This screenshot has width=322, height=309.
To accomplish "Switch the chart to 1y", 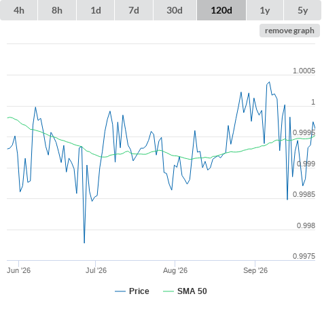I will coord(265,10).
